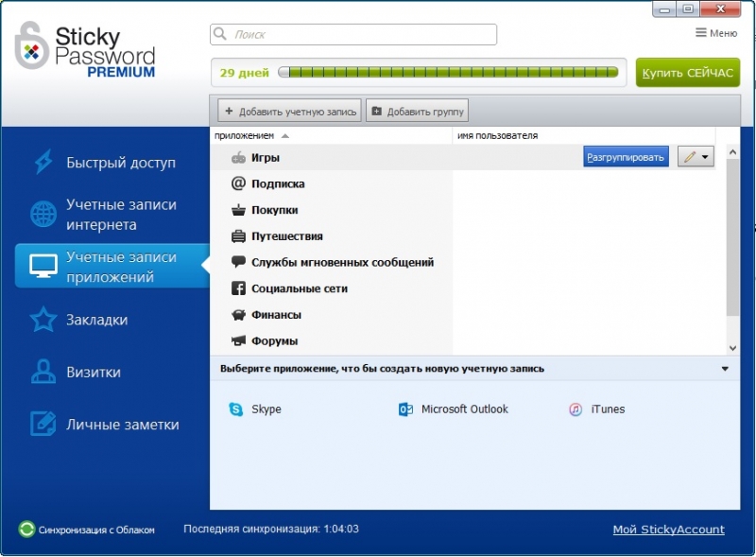The height and width of the screenshot is (557, 756).
Task: Open Учетные записи интернета section
Action: pyautogui.click(x=112, y=215)
